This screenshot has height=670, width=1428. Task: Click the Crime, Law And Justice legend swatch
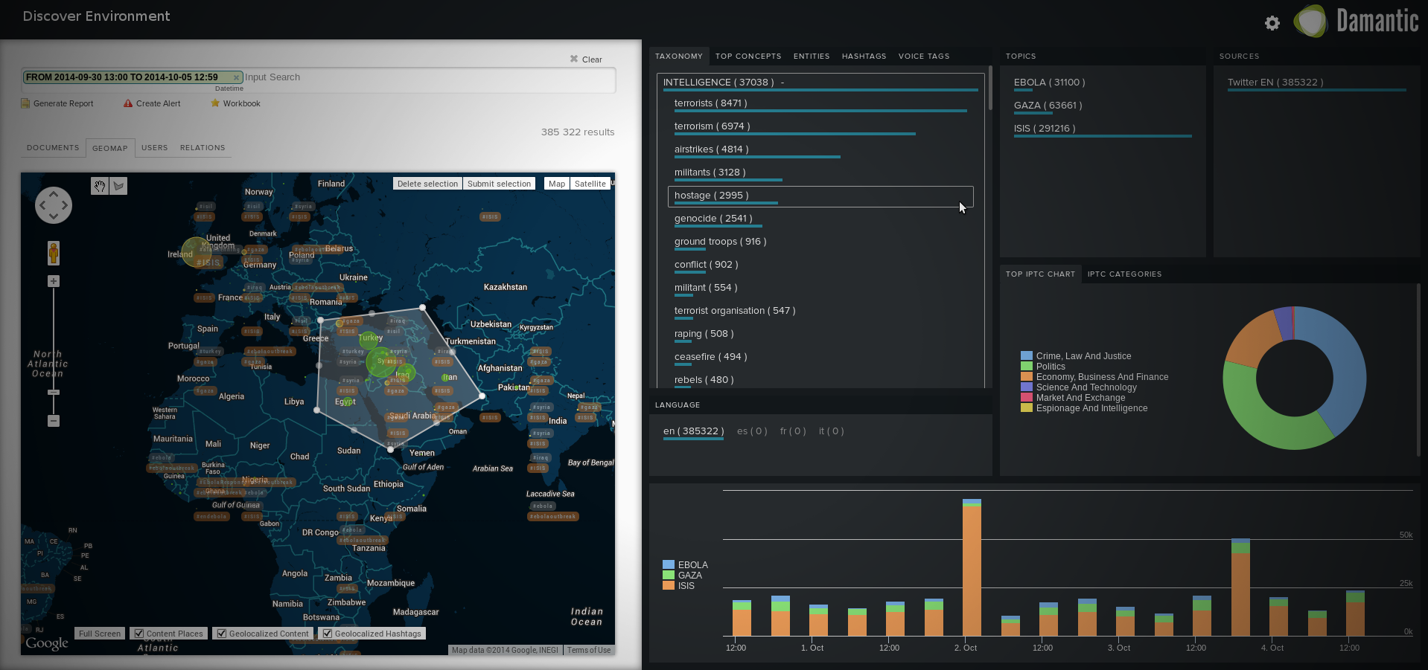point(1027,356)
